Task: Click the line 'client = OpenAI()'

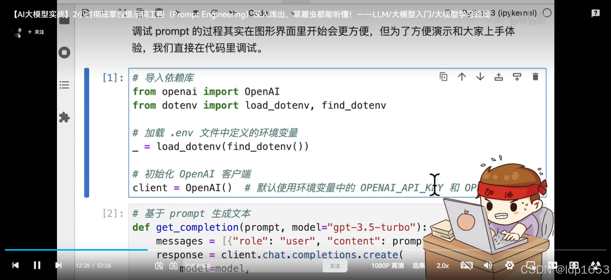Action: (182, 188)
